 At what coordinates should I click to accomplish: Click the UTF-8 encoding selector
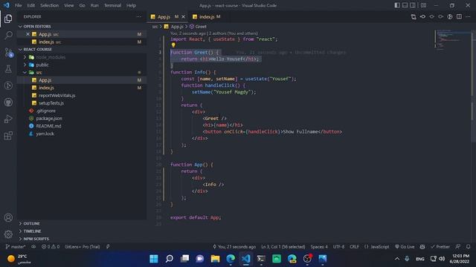pyautogui.click(x=338, y=247)
